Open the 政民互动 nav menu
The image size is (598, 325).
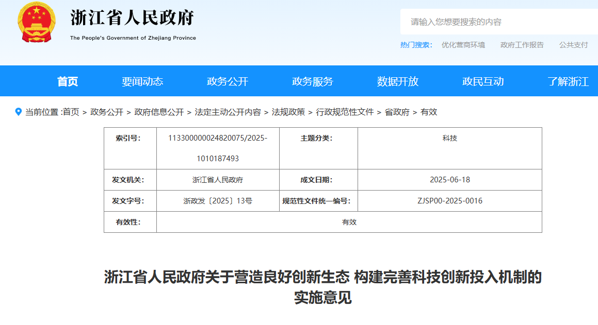click(x=483, y=81)
